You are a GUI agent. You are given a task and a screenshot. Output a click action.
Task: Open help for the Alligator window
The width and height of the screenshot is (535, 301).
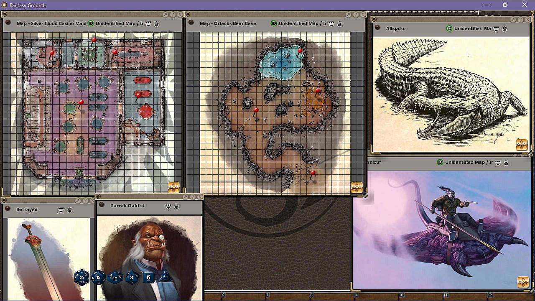[x=521, y=20]
